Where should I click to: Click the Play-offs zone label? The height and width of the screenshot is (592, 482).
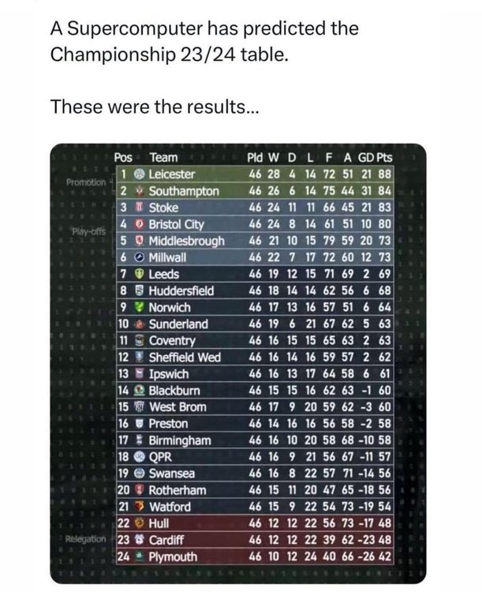(x=89, y=231)
